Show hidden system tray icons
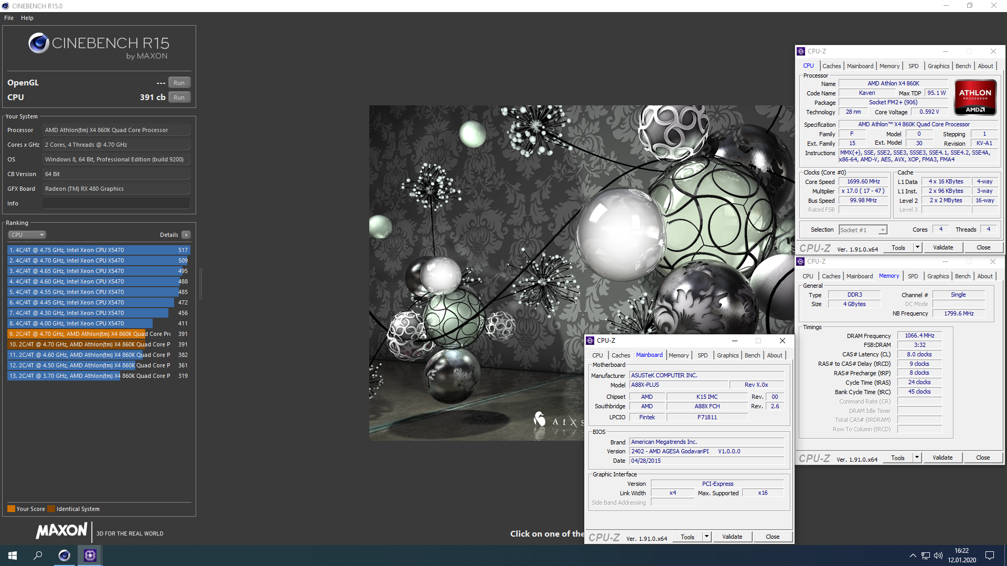 (x=913, y=556)
